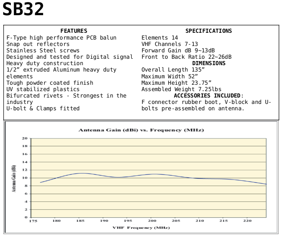
Task: Click the SPECIFICATIONS section header
Action: pyautogui.click(x=208, y=31)
